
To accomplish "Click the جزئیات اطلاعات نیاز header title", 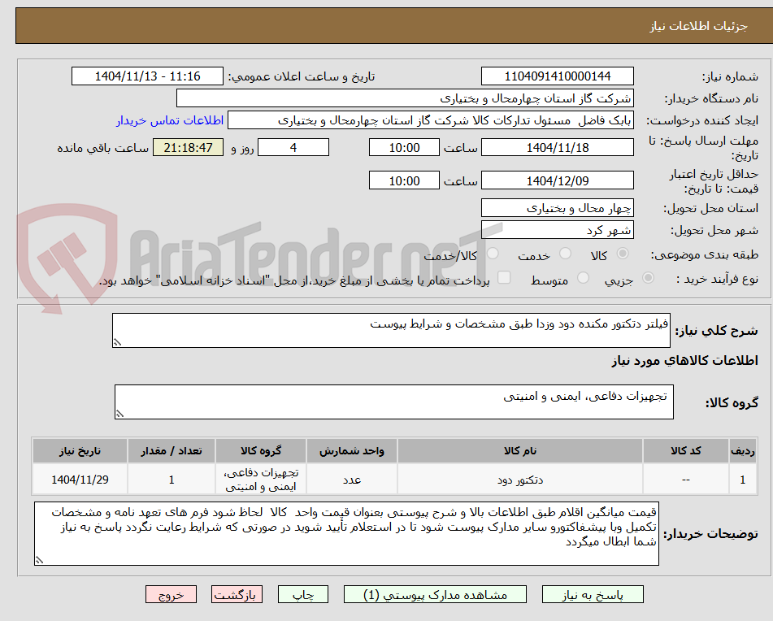I will pos(698,26).
